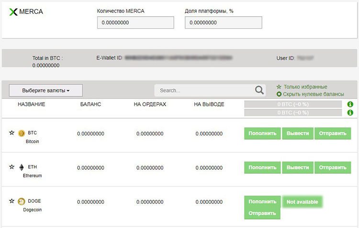Viewport: 359px width, 228px height.
Task: Click the Total in BTC label
Action: click(x=47, y=58)
